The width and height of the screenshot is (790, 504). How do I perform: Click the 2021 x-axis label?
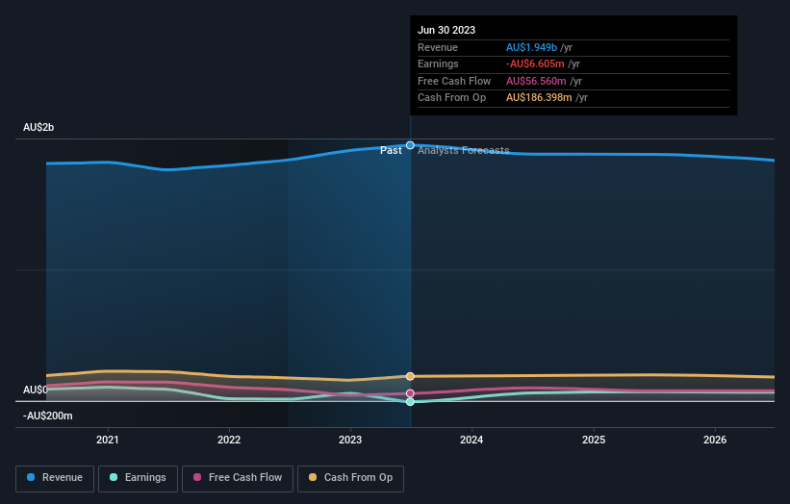tap(108, 441)
